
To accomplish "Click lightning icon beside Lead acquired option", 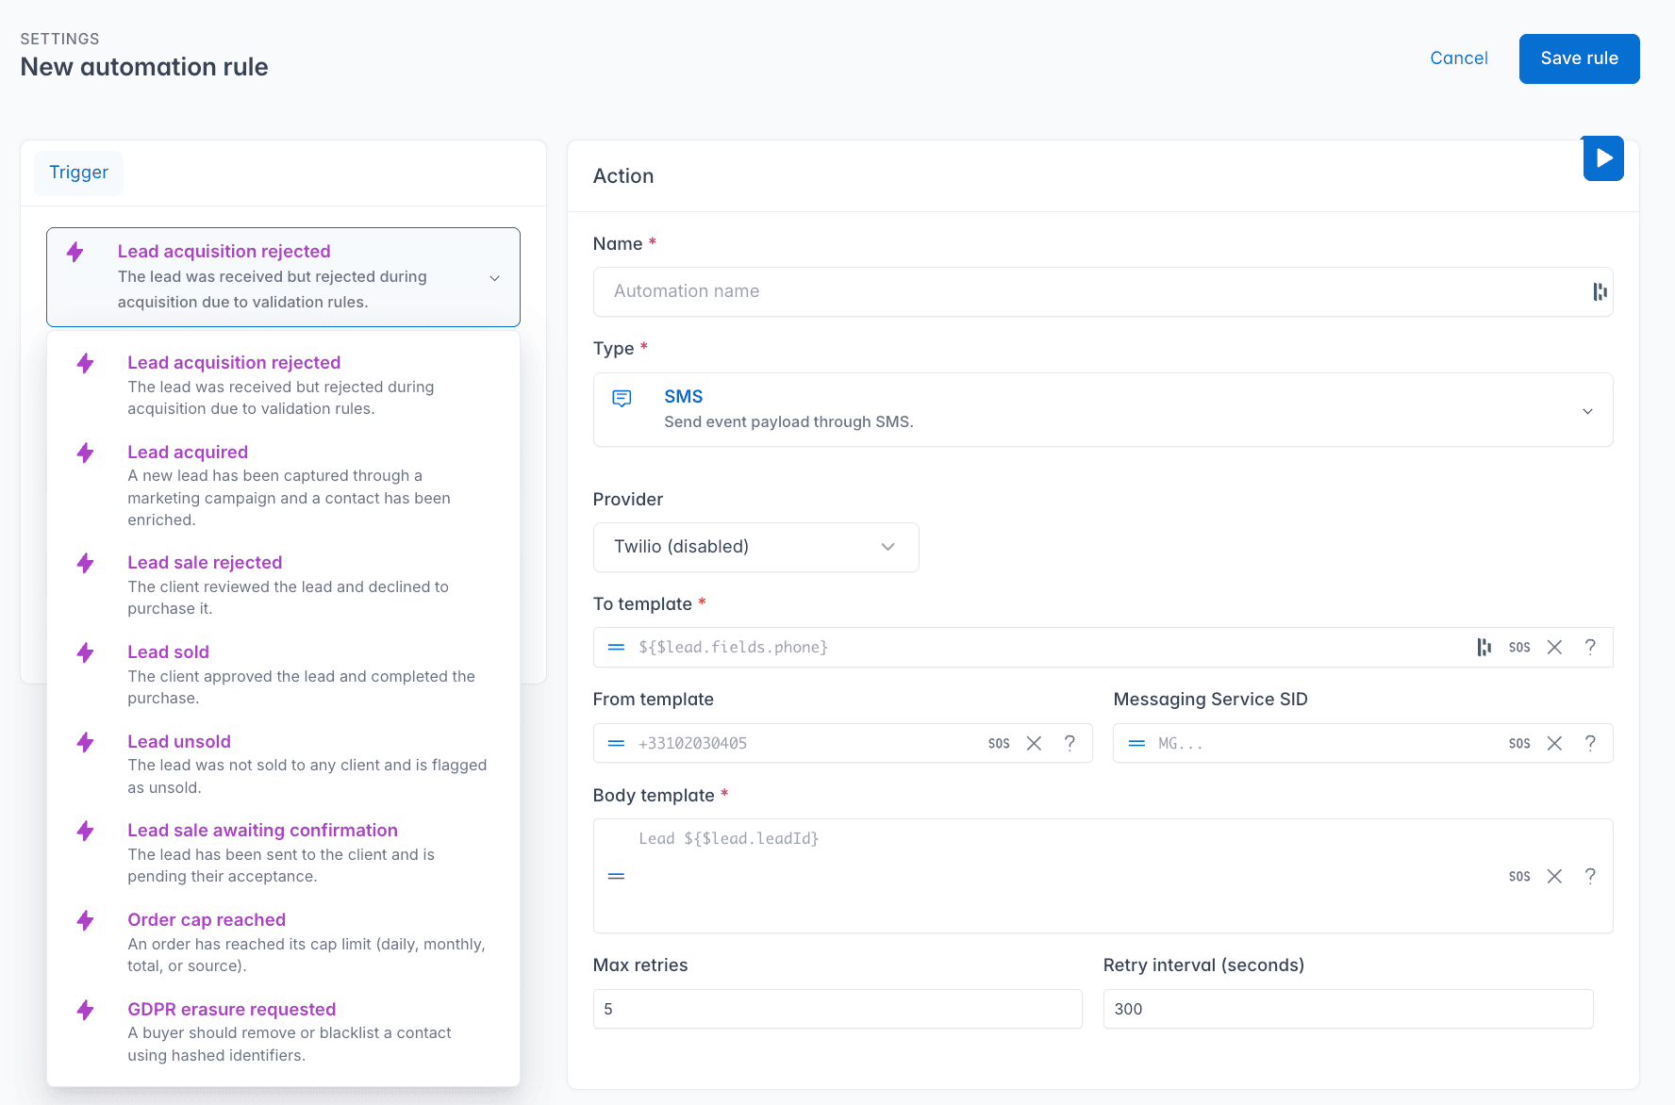I will click(x=86, y=453).
